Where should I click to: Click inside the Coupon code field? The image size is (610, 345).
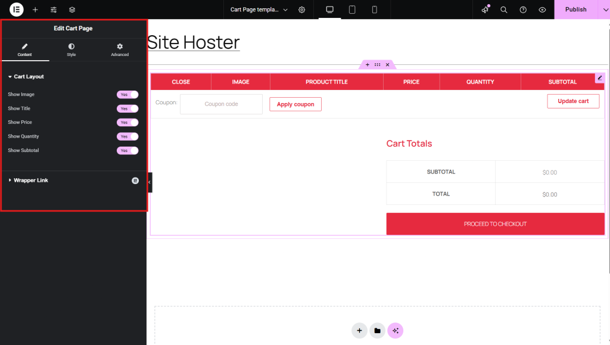coord(221,104)
